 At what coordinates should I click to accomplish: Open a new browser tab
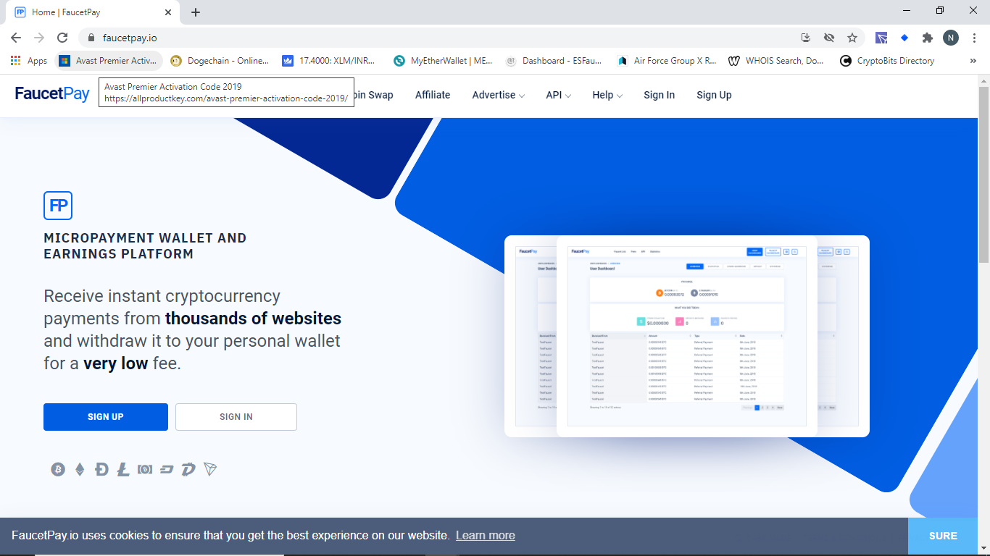[196, 12]
